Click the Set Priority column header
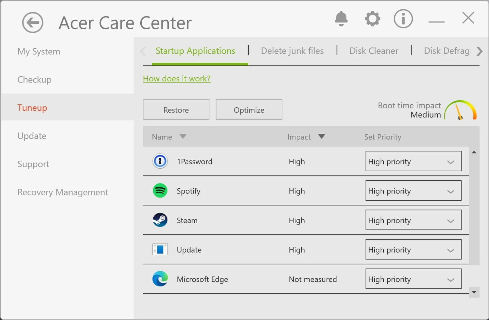The width and height of the screenshot is (489, 320). coord(383,137)
